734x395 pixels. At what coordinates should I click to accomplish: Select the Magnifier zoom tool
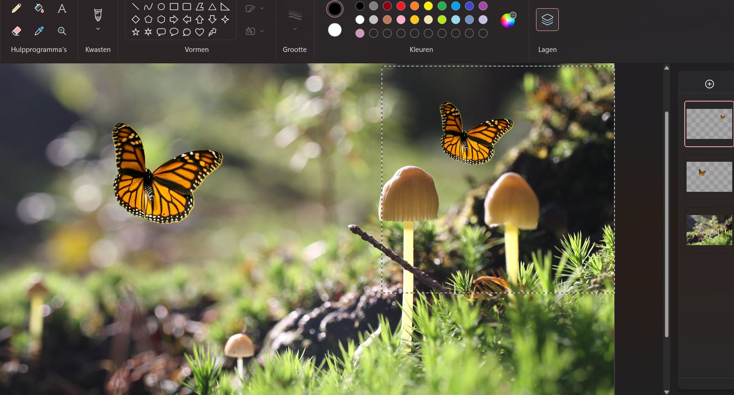pos(62,31)
